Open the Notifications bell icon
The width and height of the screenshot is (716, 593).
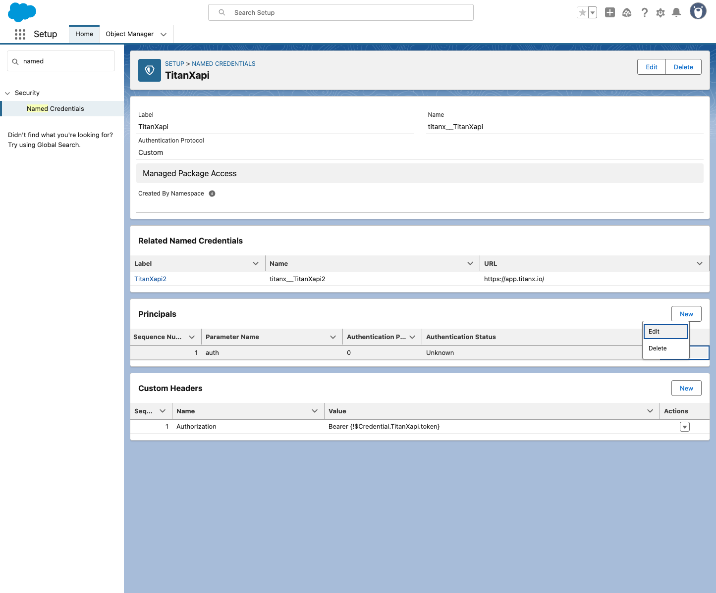click(x=676, y=13)
